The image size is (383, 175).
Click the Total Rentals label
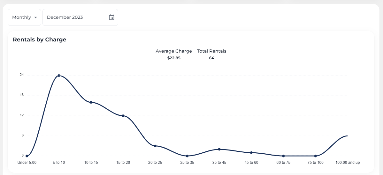[x=211, y=51]
